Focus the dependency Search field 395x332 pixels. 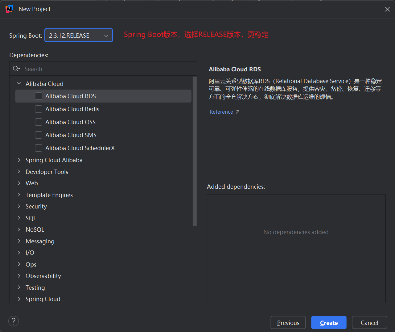(108, 69)
